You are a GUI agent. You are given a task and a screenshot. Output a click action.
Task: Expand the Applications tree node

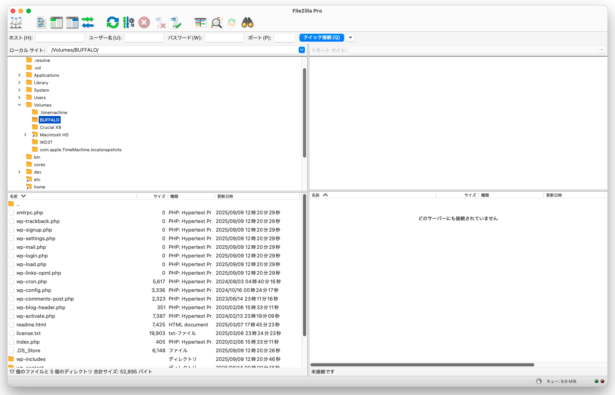pos(20,75)
